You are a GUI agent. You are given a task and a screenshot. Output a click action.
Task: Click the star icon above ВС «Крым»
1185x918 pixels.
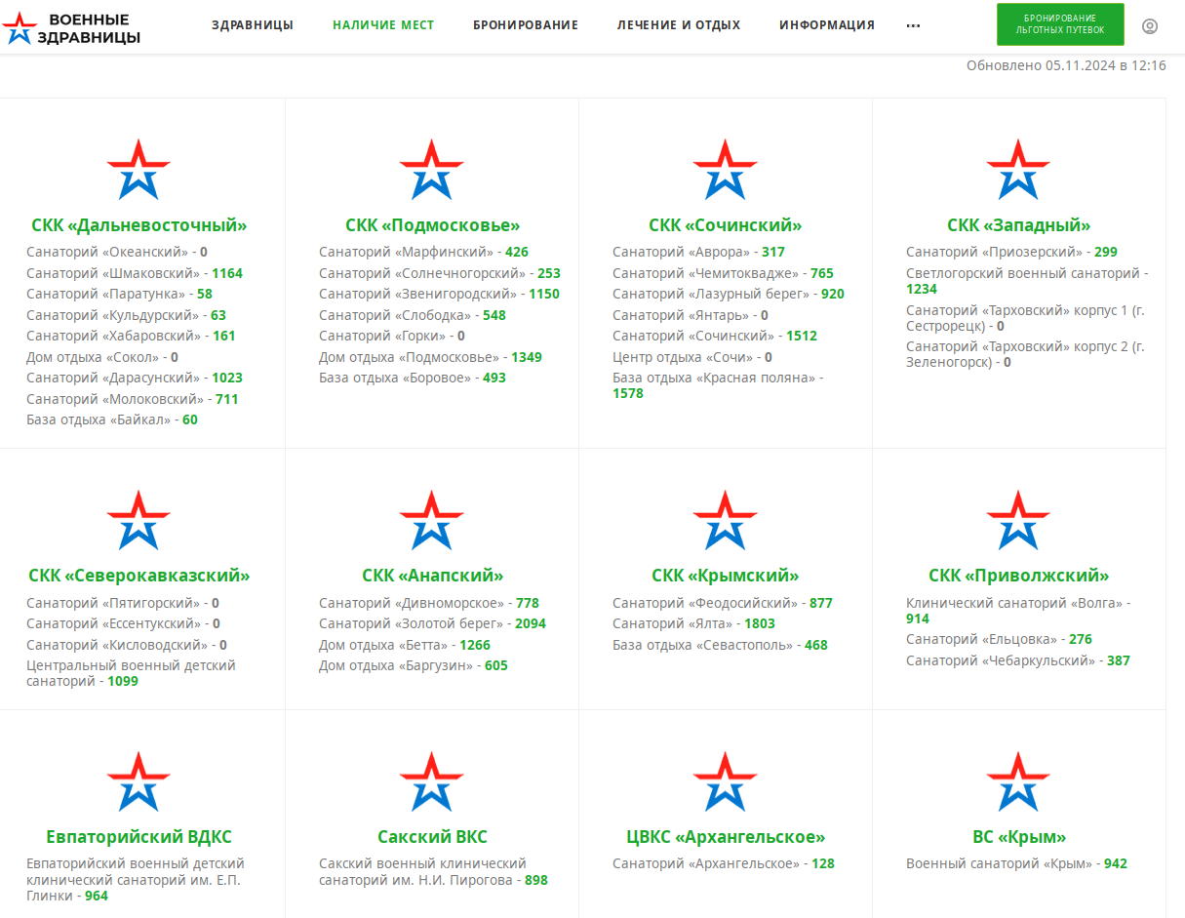pos(1018,781)
